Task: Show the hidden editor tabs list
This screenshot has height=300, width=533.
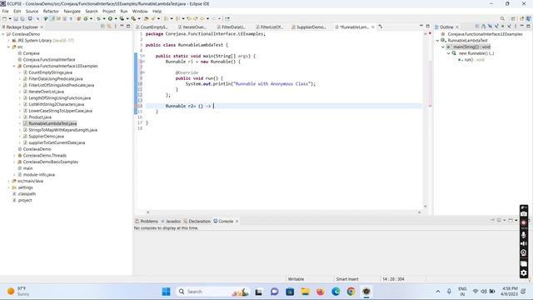Action: point(381,27)
